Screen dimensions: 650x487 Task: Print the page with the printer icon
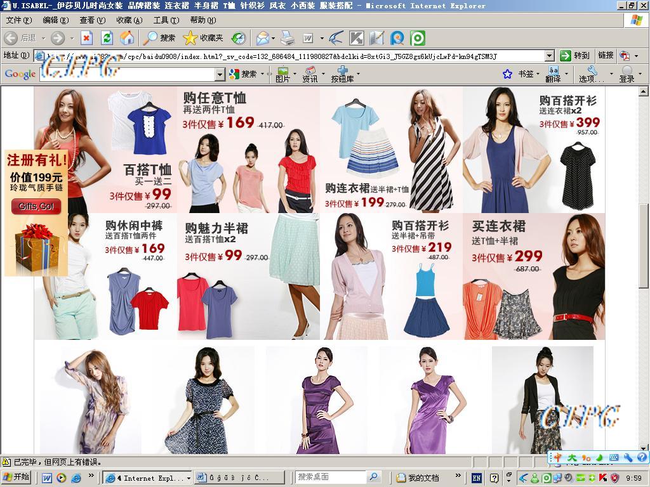click(288, 38)
